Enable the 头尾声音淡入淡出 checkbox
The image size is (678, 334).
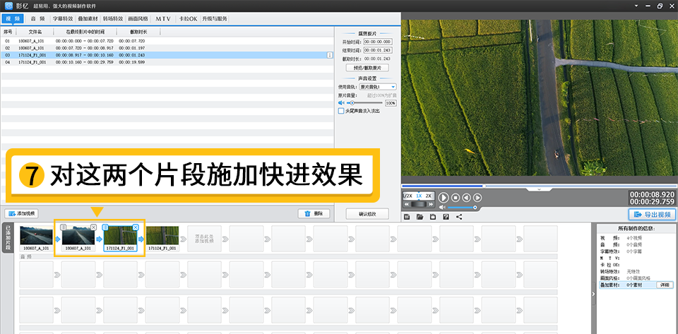[341, 111]
